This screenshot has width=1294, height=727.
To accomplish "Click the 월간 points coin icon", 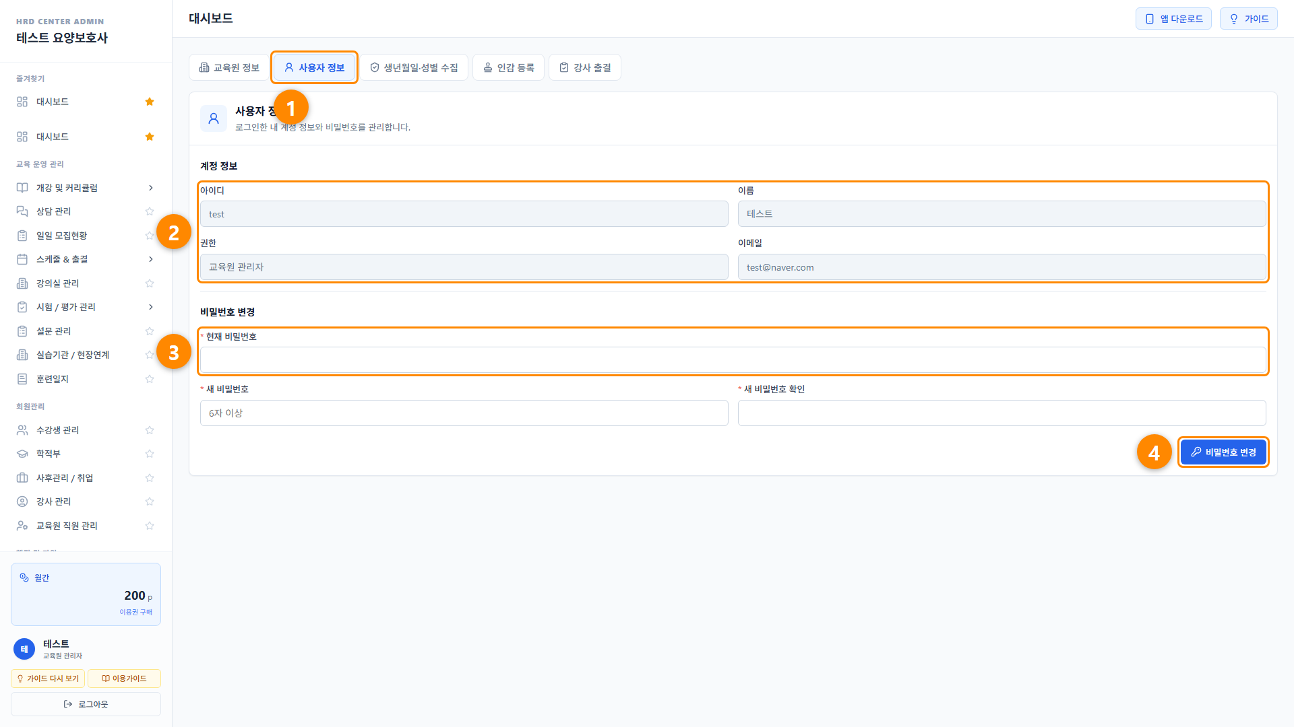I will 24,578.
